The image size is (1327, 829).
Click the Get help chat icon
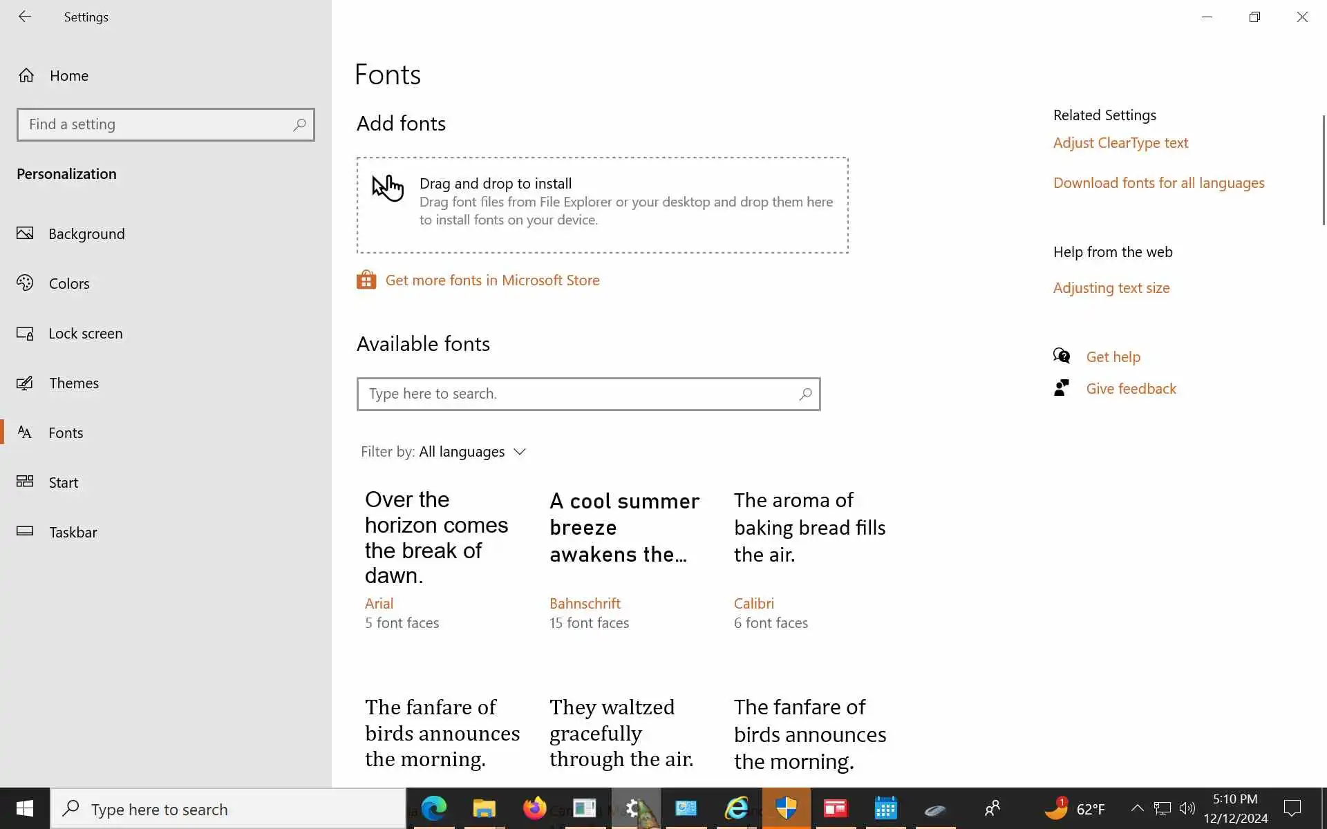[x=1062, y=356]
